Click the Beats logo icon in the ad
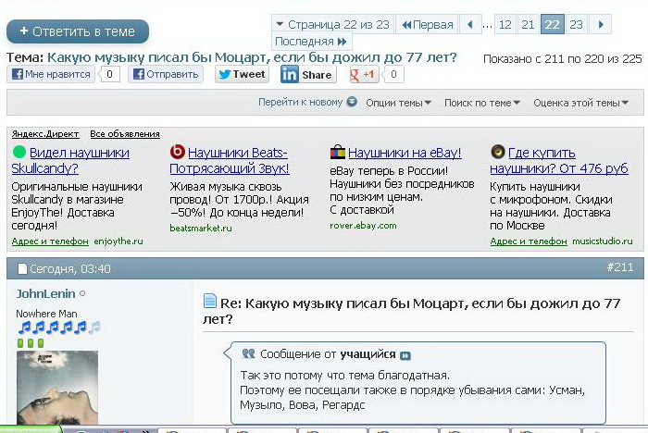Image resolution: width=648 pixels, height=433 pixels. pos(177,153)
